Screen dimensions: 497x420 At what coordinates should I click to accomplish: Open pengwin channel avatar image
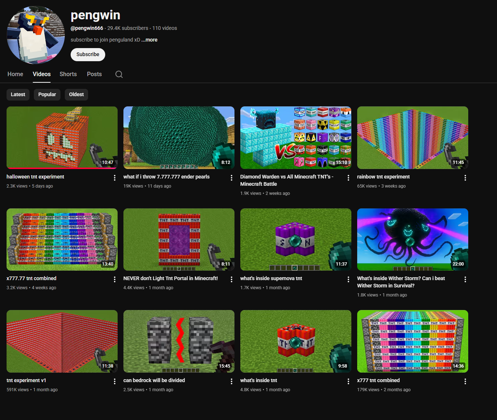click(x=36, y=35)
